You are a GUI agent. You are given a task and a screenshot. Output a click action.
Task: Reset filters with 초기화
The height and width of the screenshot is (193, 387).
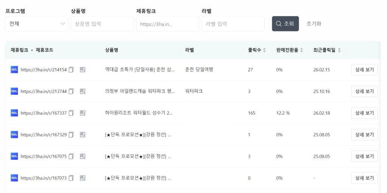coord(314,24)
